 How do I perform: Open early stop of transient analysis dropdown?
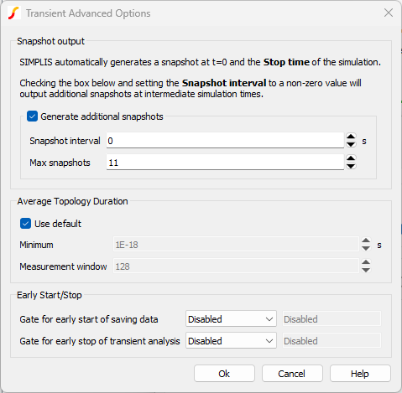click(x=231, y=341)
